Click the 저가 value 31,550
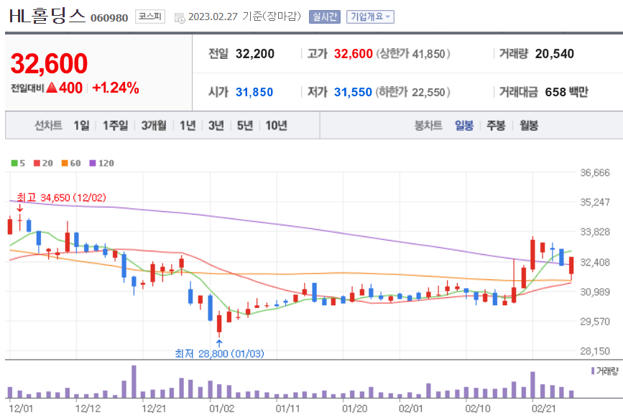The image size is (623, 418). (x=353, y=92)
